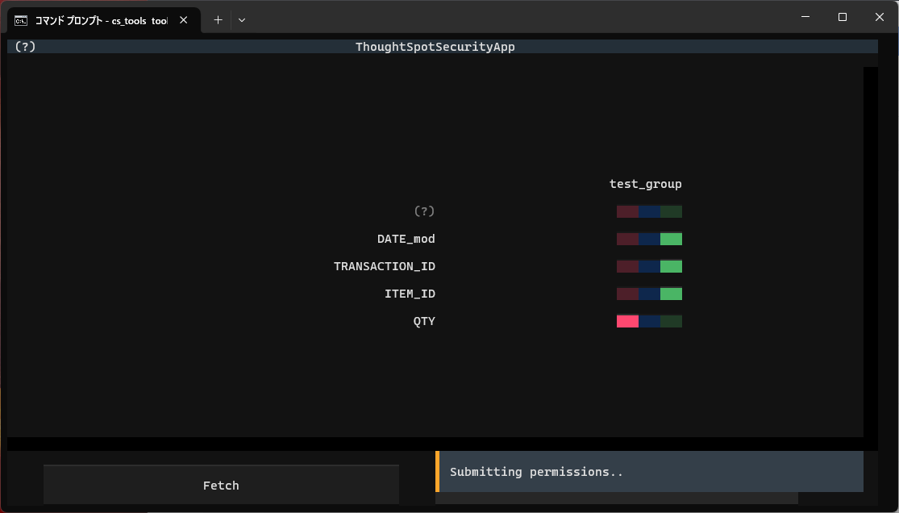Set DATE_mod to the blue permission segment
Image resolution: width=899 pixels, height=513 pixels.
pyautogui.click(x=649, y=239)
